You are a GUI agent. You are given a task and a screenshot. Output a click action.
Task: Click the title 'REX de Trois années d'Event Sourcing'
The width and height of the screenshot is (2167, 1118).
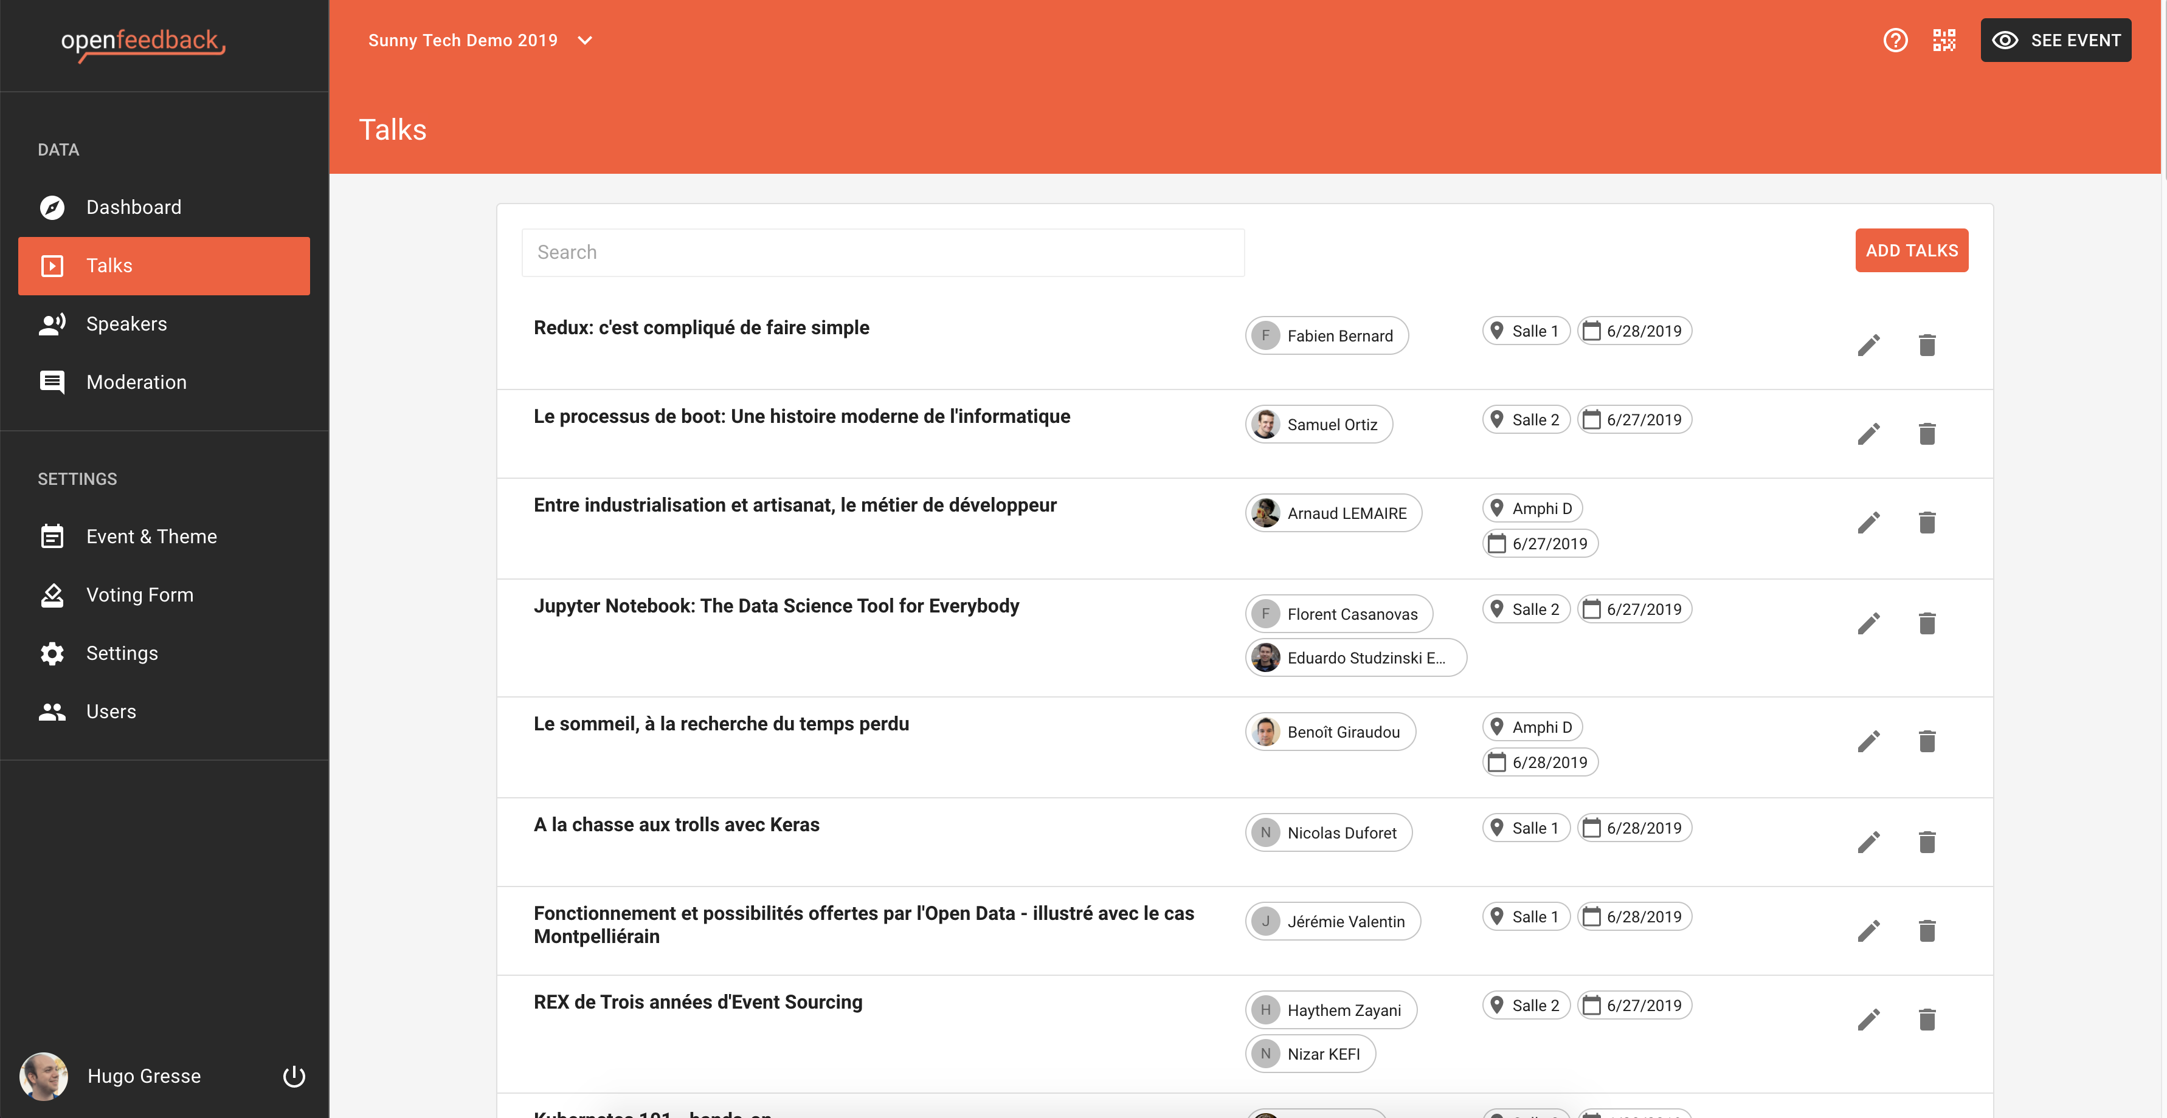point(698,1002)
